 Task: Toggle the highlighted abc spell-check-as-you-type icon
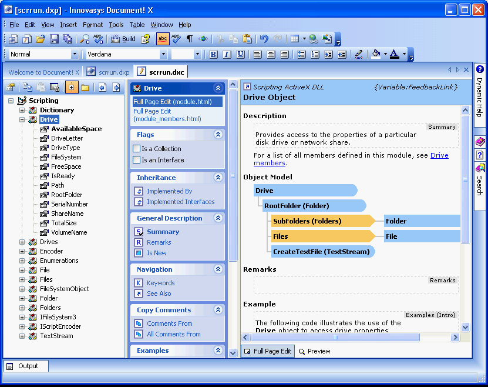[163, 39]
